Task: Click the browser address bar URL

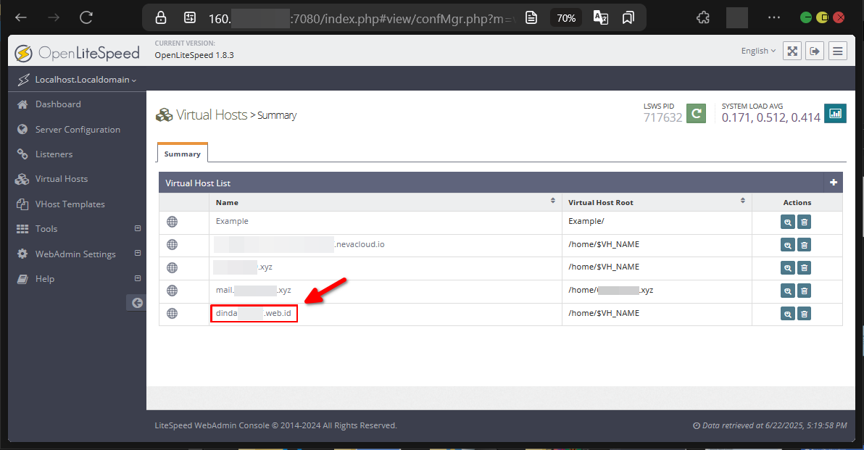Action: [x=362, y=18]
